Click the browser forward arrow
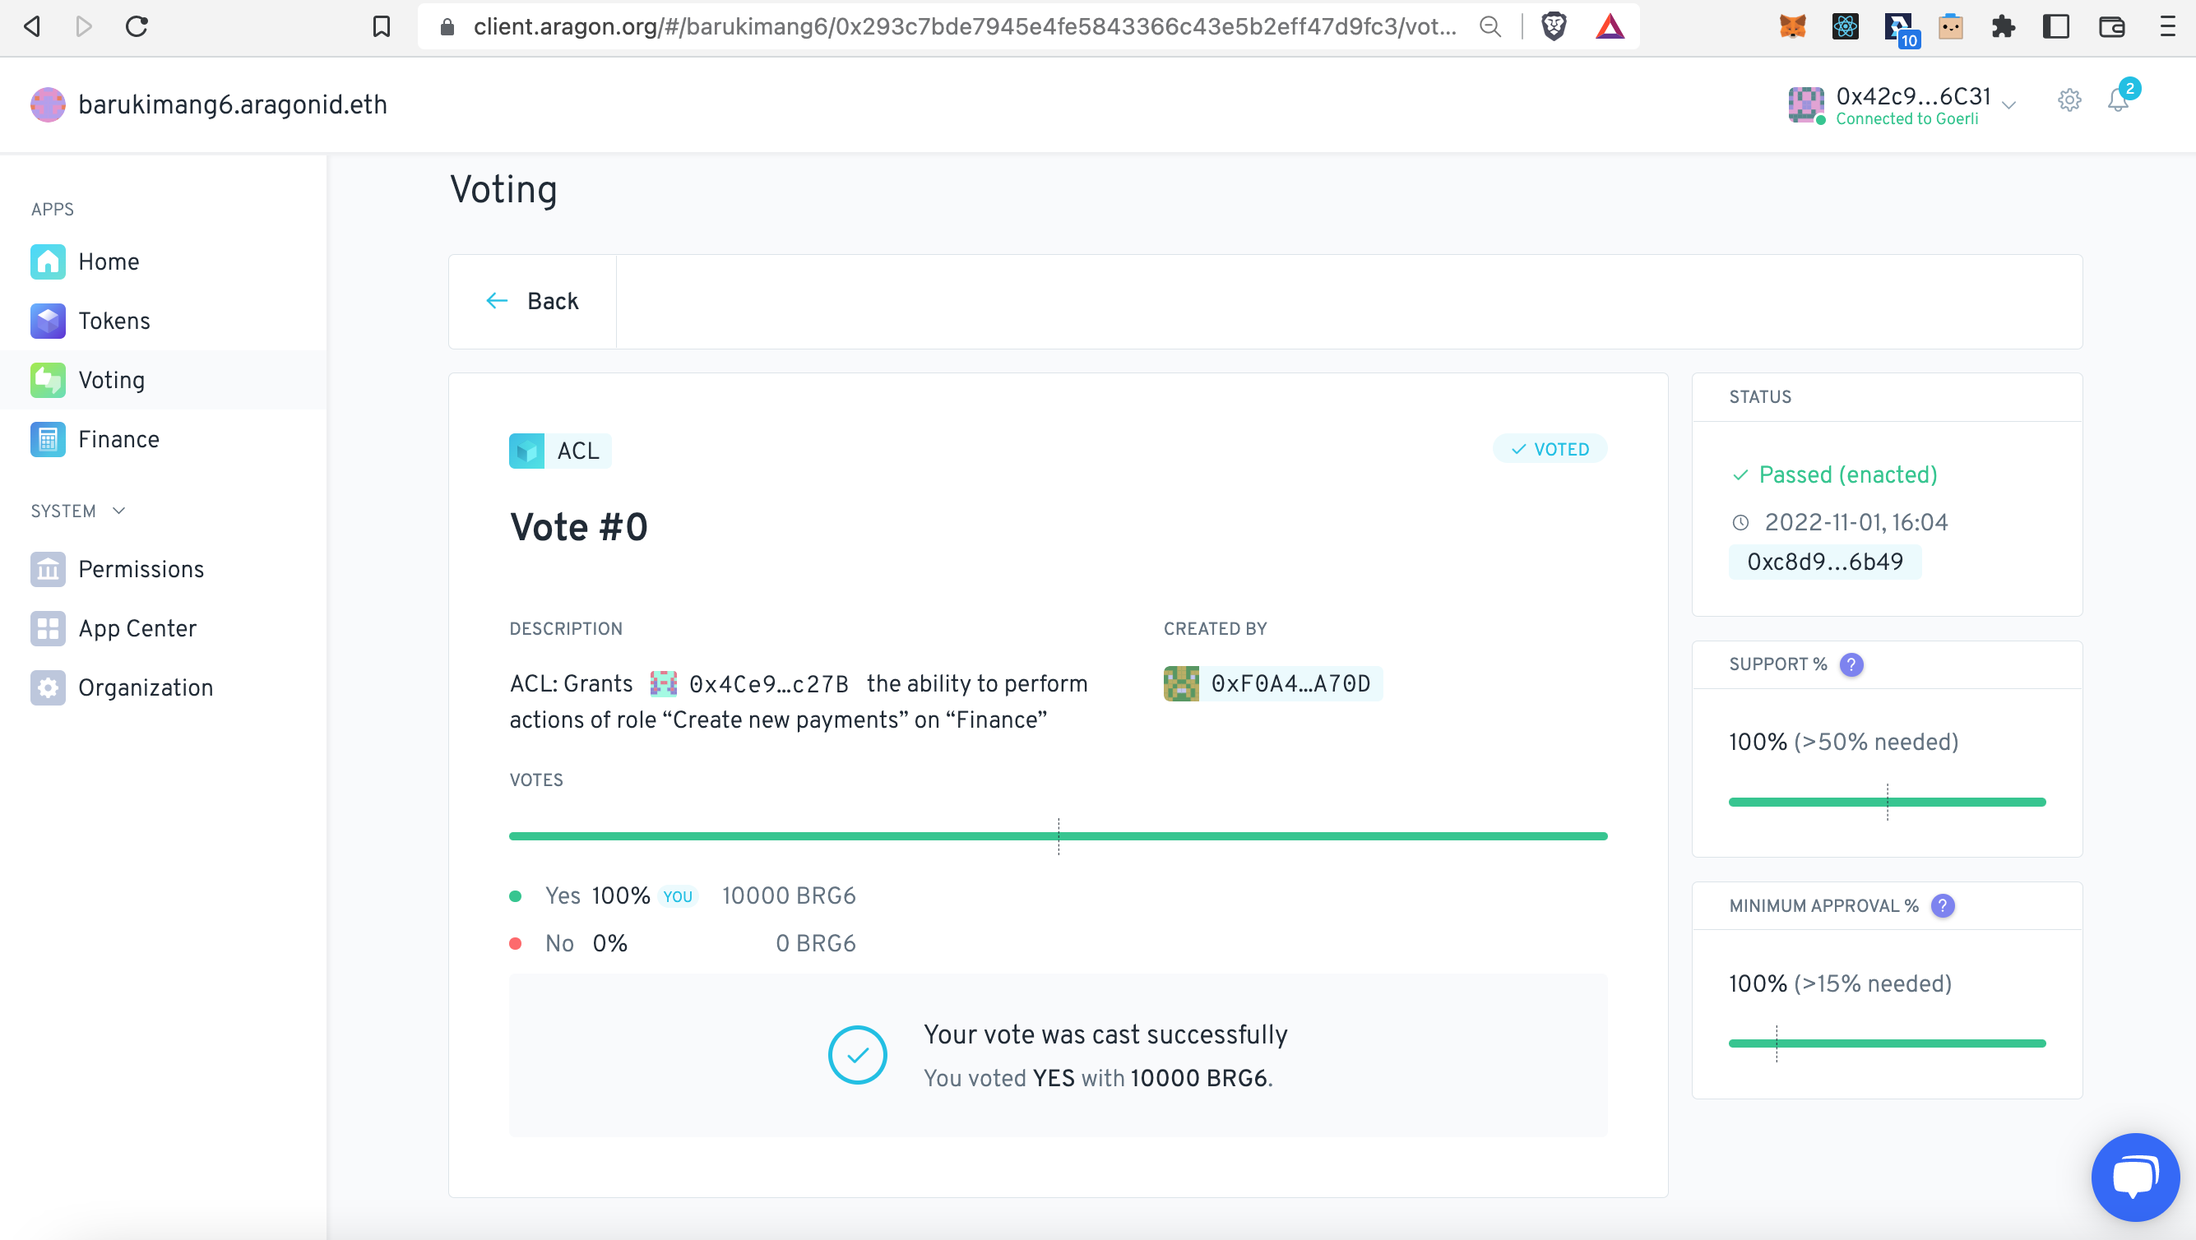2196x1240 pixels. (x=84, y=26)
